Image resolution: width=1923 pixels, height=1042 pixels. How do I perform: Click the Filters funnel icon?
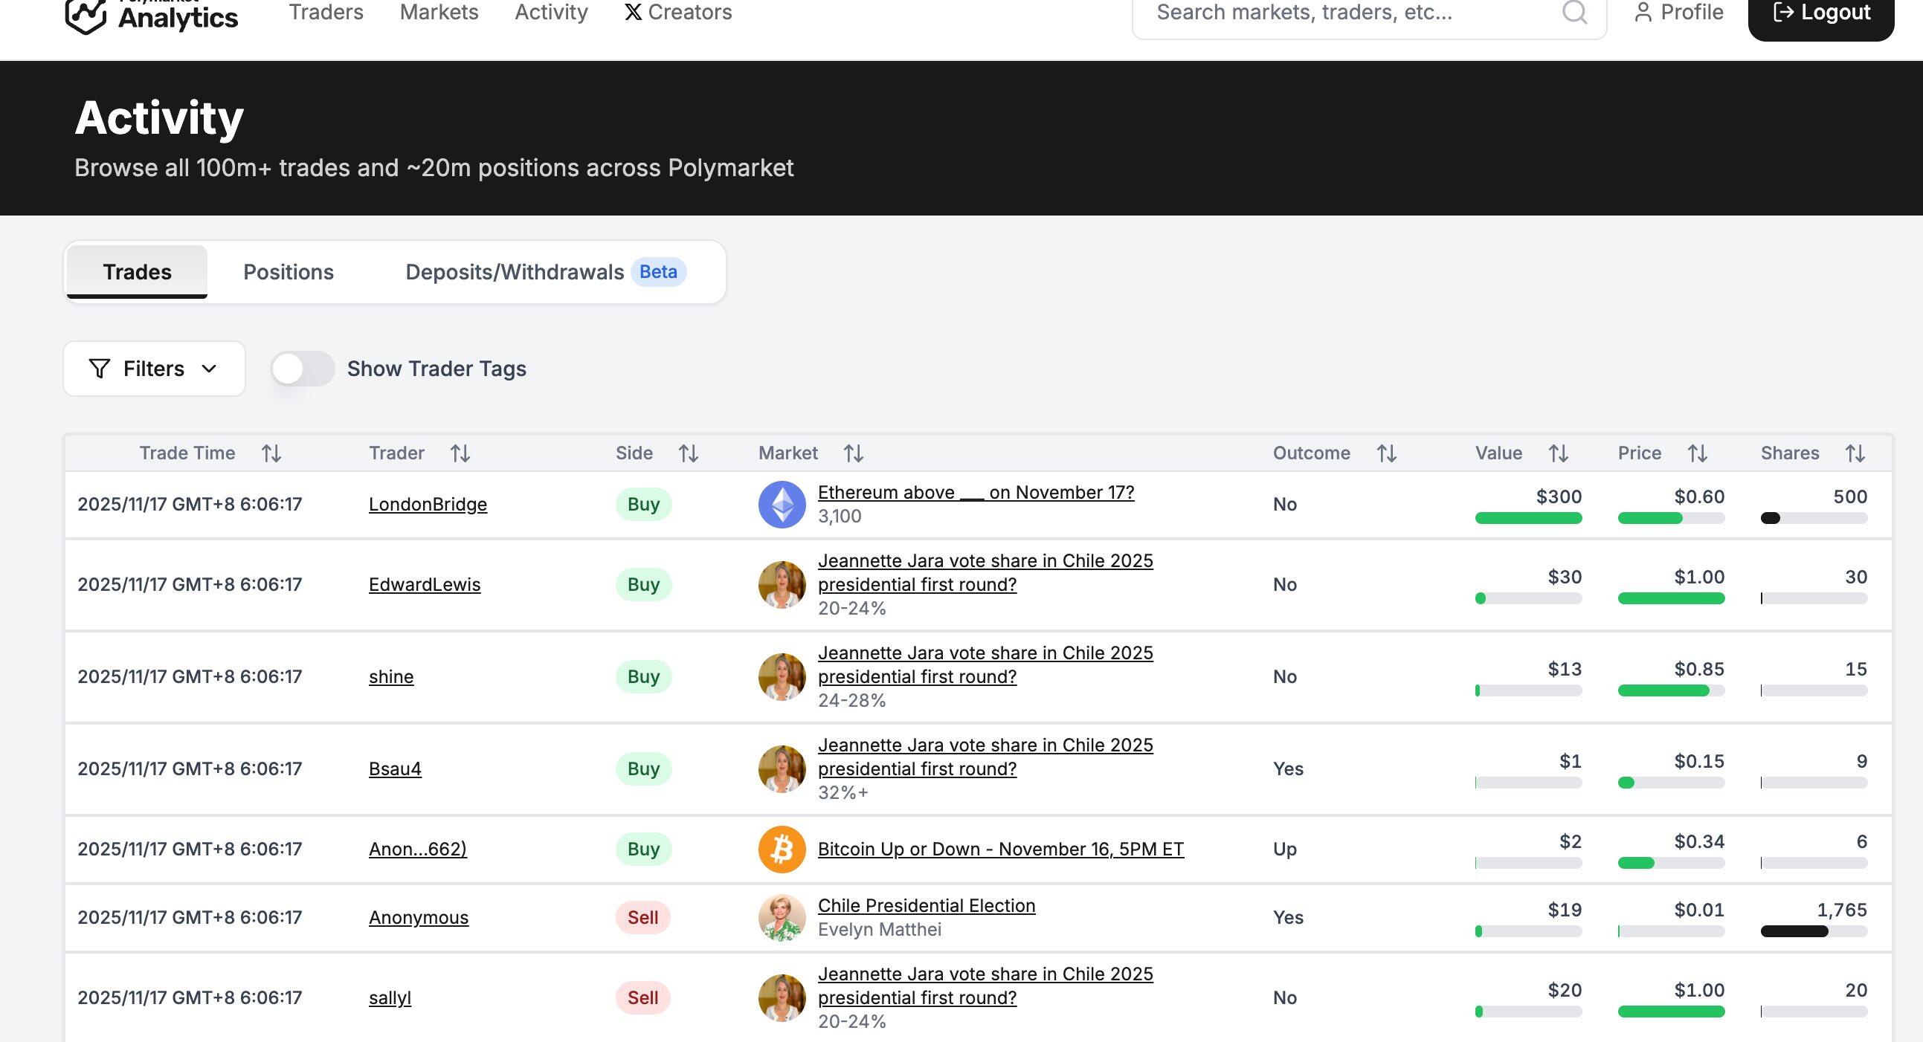pyautogui.click(x=100, y=368)
